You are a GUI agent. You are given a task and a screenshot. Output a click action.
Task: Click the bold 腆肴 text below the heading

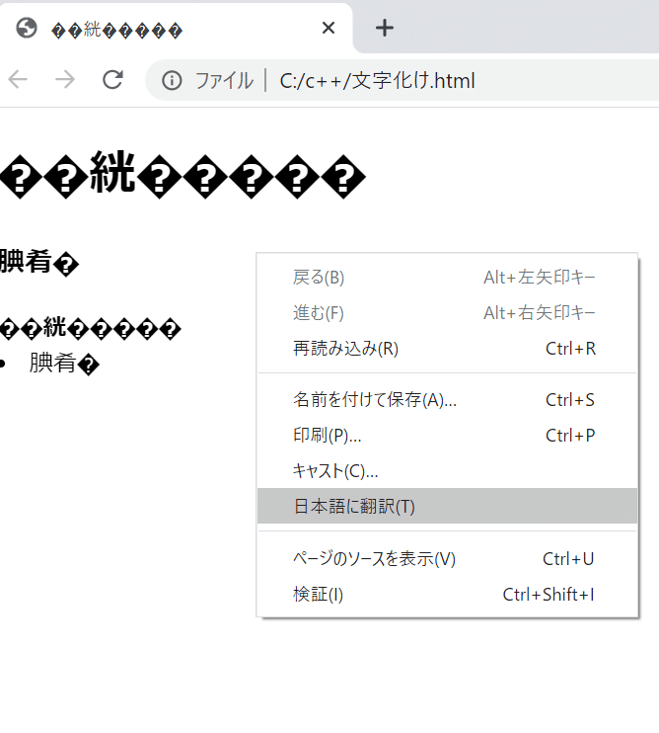click(x=39, y=262)
